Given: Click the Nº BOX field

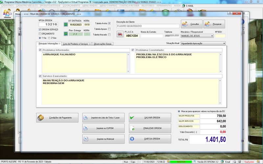Looking at the screenshot, I should (x=220, y=36).
